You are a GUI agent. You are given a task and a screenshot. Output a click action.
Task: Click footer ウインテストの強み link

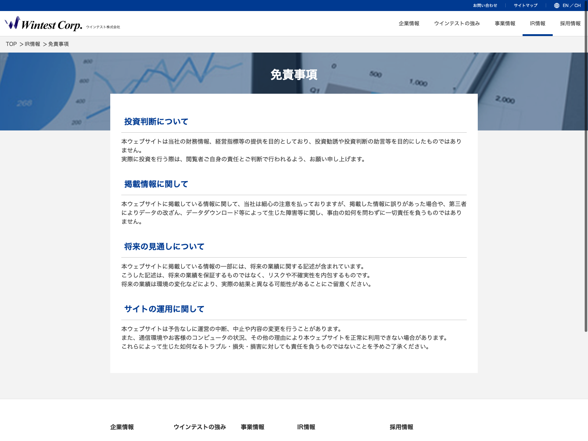point(200,427)
